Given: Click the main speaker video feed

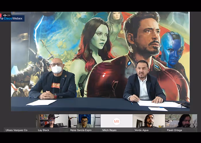Looking at the screenshot, I should pyautogui.click(x=100, y=61).
